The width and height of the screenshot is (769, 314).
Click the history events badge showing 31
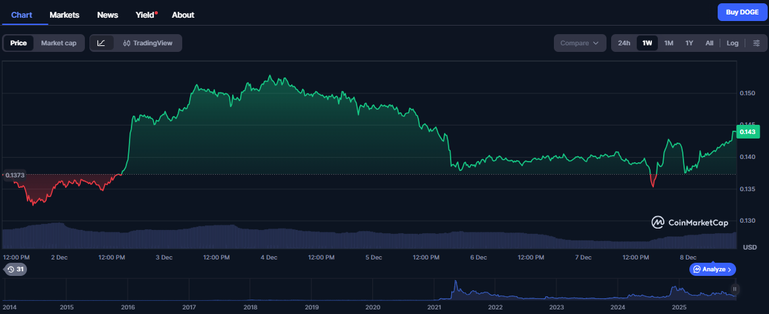[x=15, y=269]
